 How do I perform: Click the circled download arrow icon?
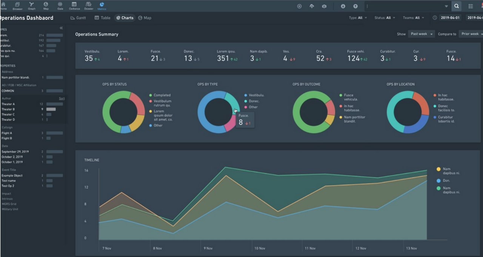click(343, 6)
